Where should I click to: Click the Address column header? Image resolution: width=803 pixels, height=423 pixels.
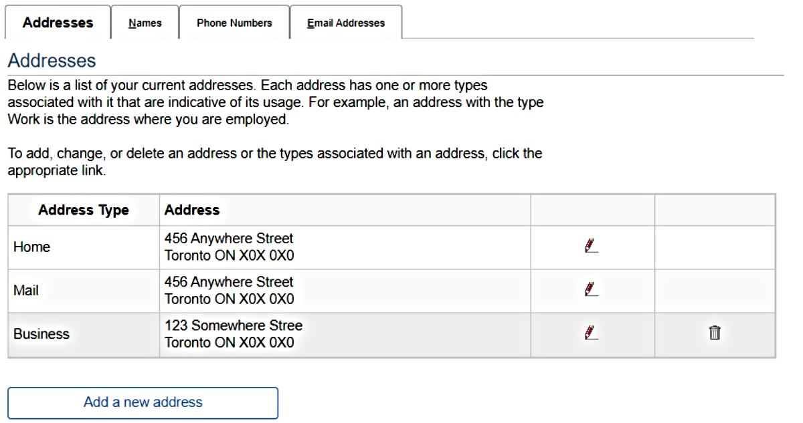tap(192, 210)
